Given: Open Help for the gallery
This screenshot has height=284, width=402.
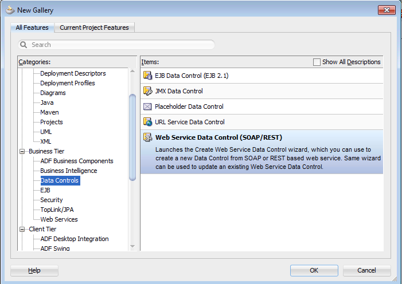Looking at the screenshot, I should [34, 270].
